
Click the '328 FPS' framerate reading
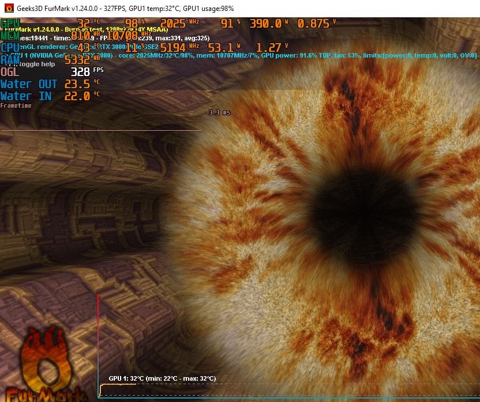click(x=87, y=71)
